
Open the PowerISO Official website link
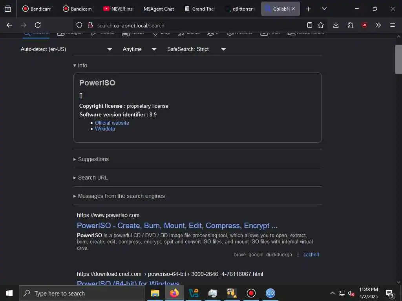112,123
